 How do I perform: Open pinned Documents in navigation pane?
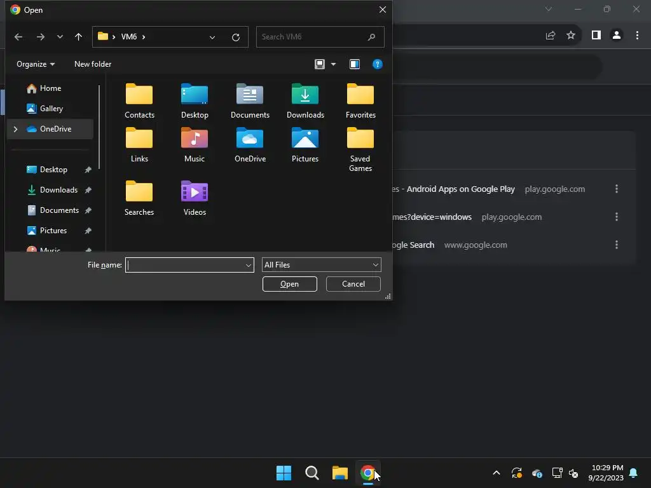[59, 210]
